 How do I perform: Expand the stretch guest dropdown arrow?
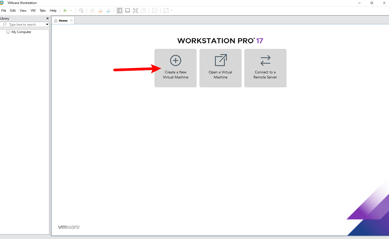[x=172, y=11]
